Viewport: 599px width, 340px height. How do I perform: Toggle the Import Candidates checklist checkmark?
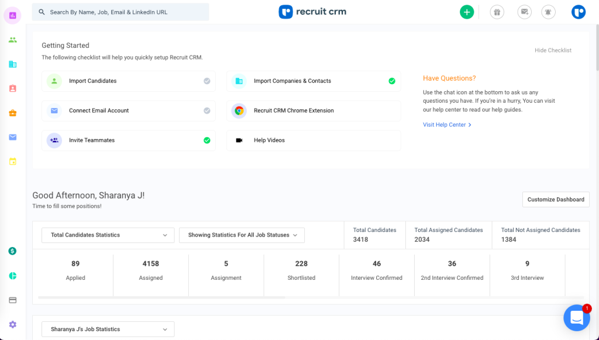click(x=206, y=81)
